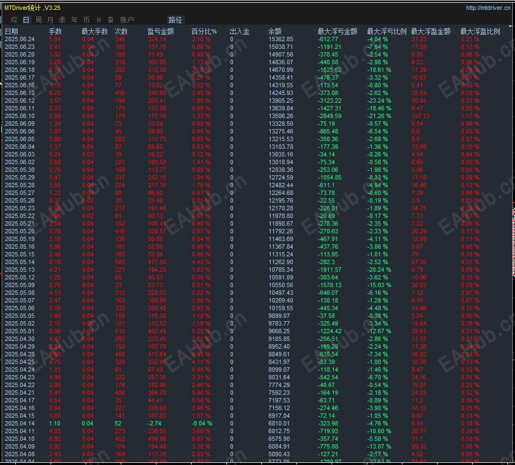Switch to the M tab
This screenshot has height=465, width=515.
98,20
